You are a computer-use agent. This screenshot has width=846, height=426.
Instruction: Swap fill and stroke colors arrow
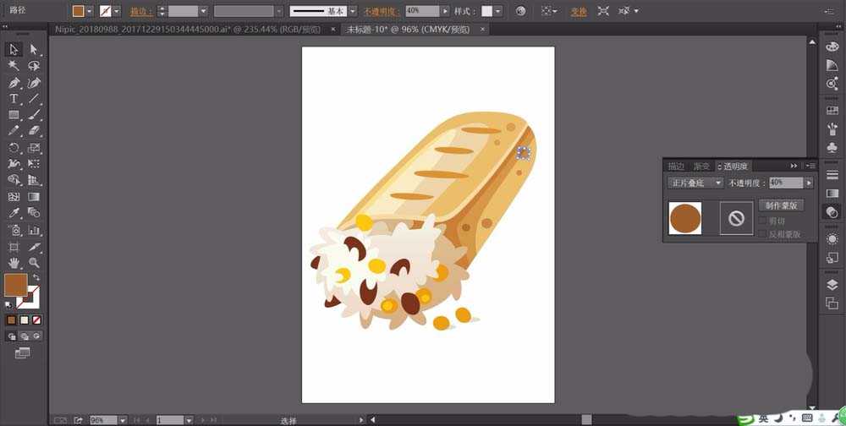coord(36,277)
